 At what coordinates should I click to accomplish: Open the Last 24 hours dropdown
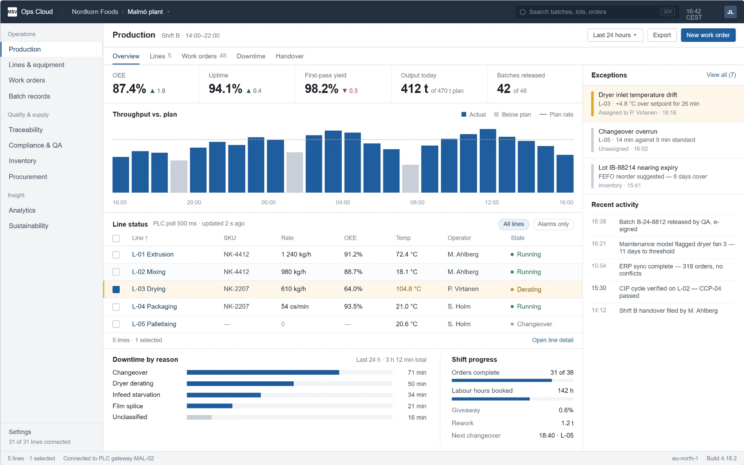pyautogui.click(x=615, y=35)
